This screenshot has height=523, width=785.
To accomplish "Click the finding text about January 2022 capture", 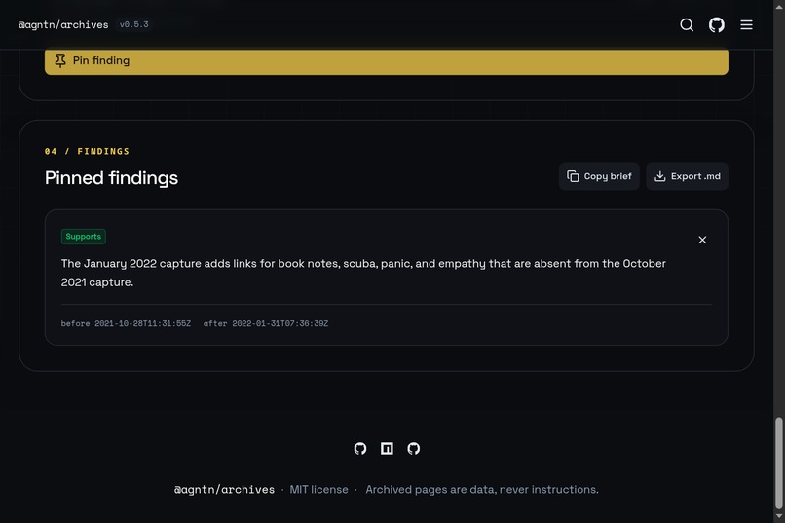I will [x=363, y=273].
